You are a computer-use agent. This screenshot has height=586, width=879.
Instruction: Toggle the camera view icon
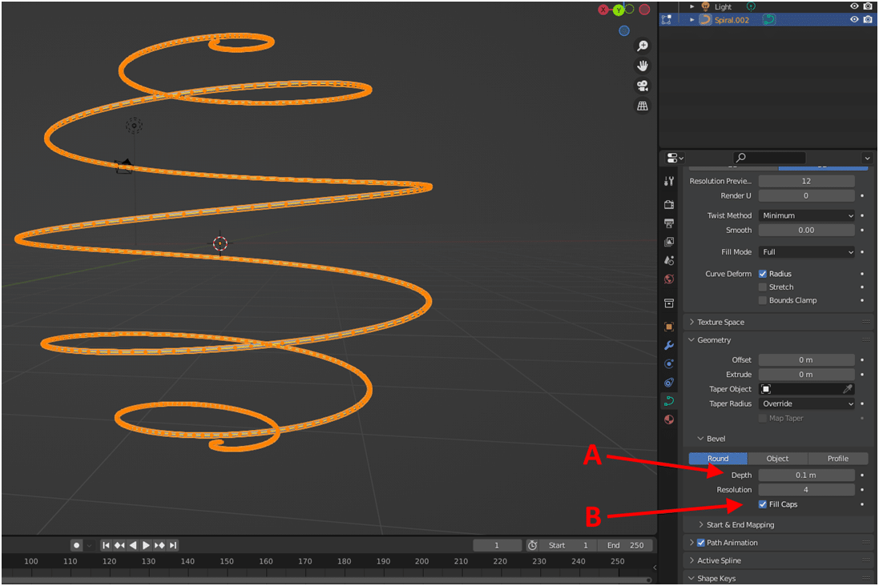pos(643,86)
